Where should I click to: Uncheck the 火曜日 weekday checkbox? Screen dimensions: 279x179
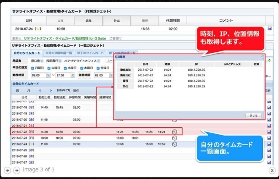click(49, 68)
